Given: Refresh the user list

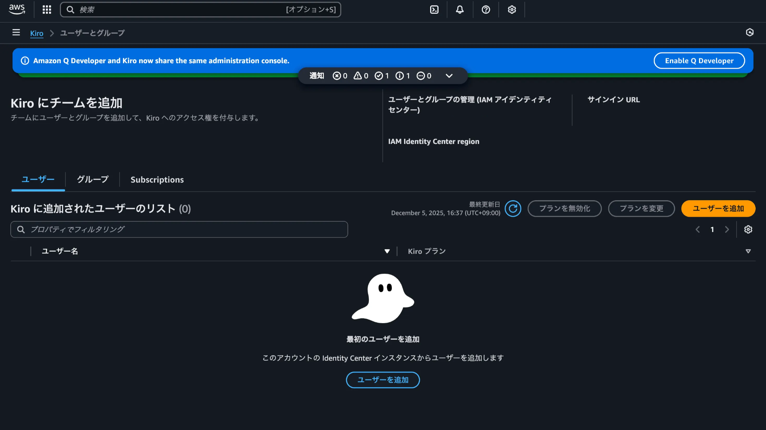Looking at the screenshot, I should pyautogui.click(x=513, y=209).
